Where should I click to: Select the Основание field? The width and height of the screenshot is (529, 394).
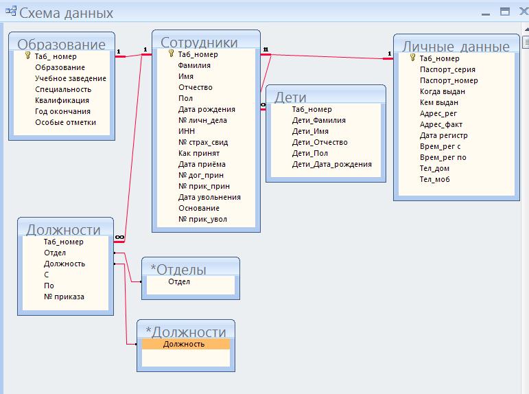click(x=206, y=208)
